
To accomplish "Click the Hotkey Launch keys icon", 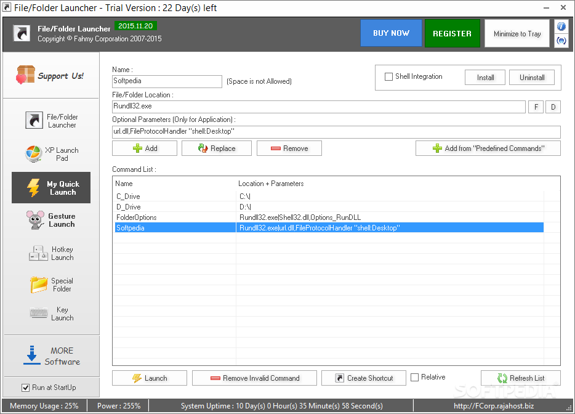I will click(39, 253).
